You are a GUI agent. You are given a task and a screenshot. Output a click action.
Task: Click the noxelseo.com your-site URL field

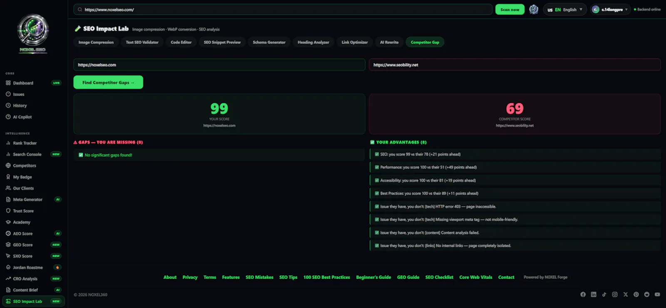(x=219, y=65)
